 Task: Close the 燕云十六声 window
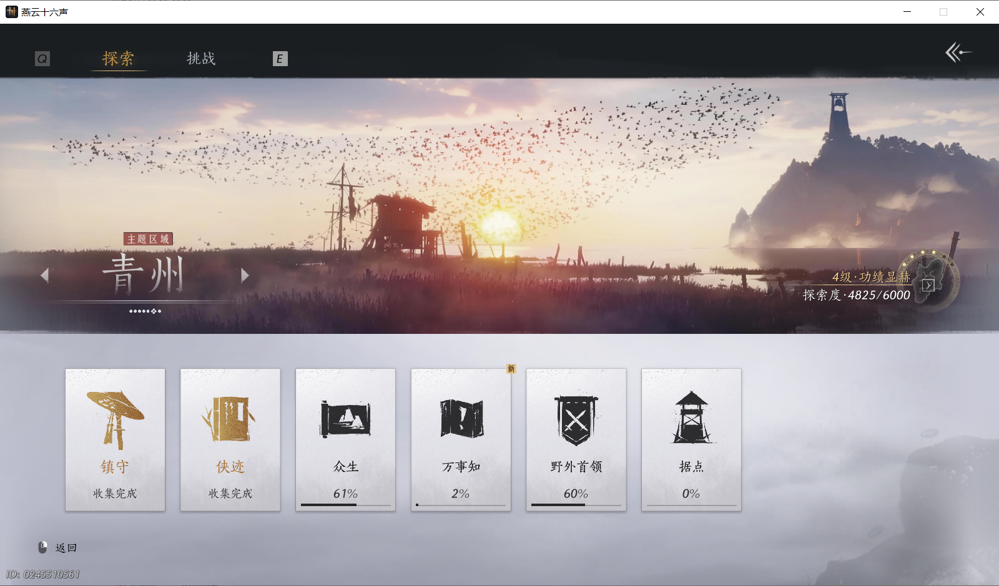pos(980,12)
